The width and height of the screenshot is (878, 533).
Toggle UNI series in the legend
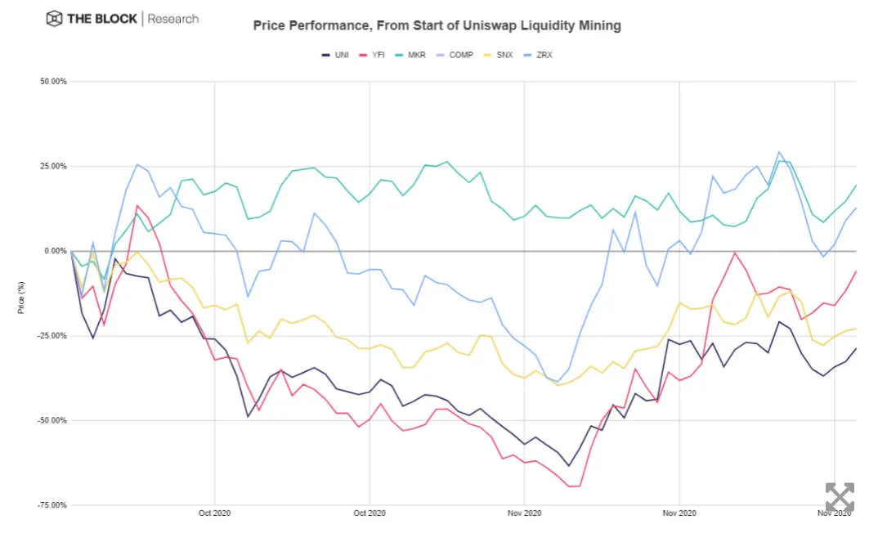click(335, 55)
